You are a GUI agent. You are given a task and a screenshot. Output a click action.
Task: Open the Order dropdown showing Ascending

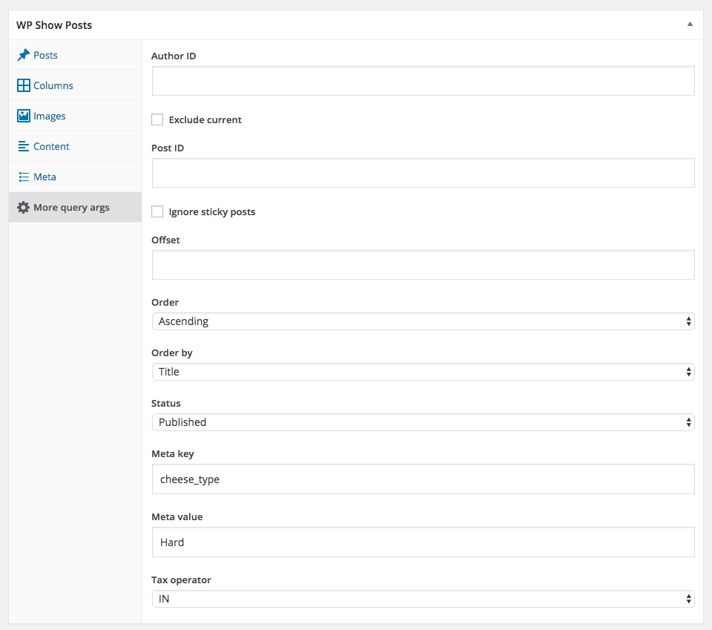tap(423, 321)
